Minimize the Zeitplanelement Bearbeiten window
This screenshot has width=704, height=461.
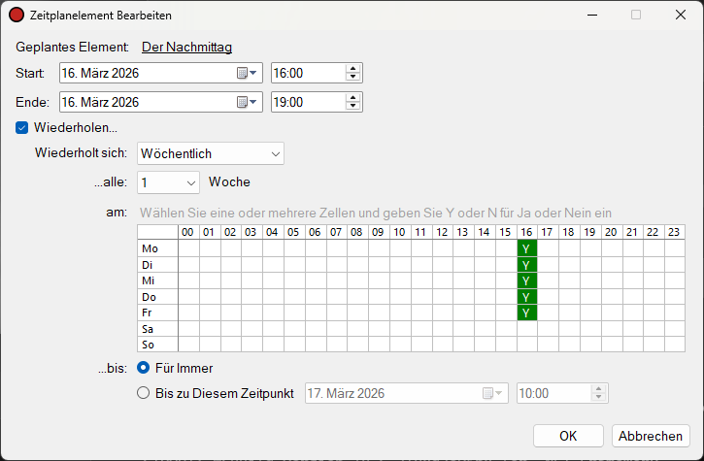click(592, 15)
